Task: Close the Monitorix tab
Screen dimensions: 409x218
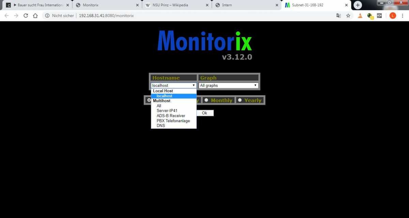Action: point(138,5)
